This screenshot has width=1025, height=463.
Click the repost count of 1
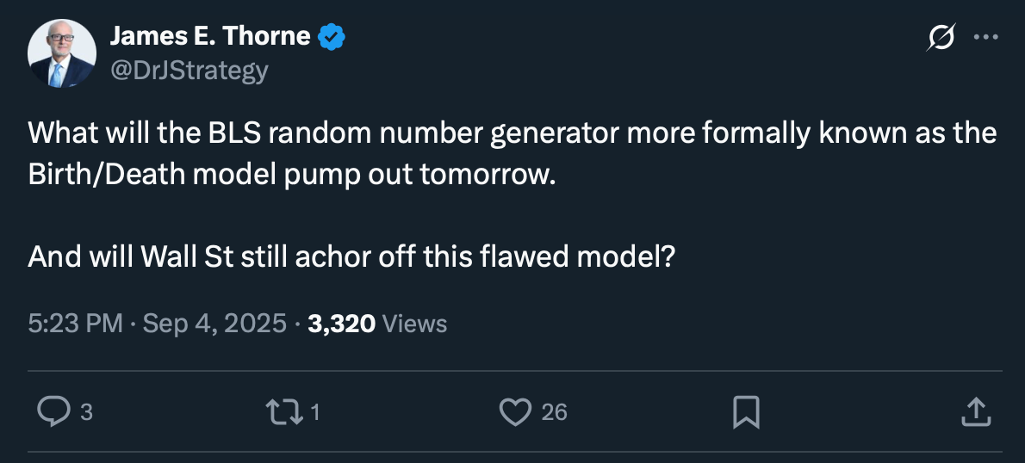314,413
